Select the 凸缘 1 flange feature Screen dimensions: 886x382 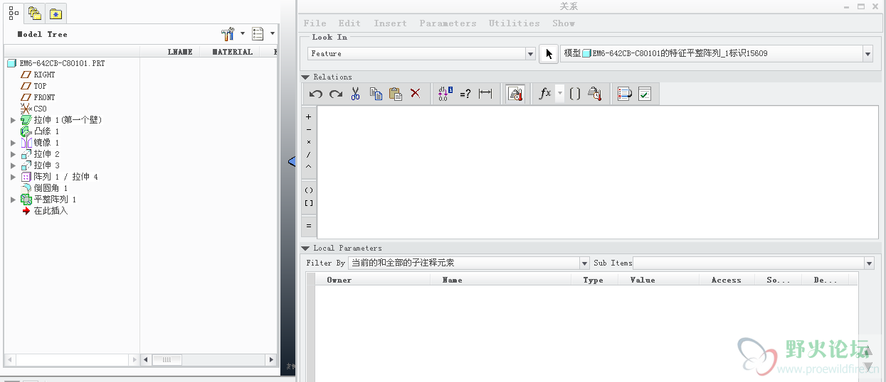pos(41,131)
